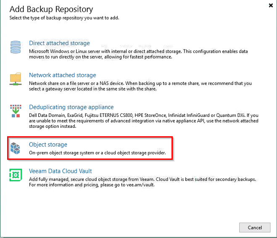Screen dimensions: 277x238
Task: Close the dialog with the X button
Action: 271,5
